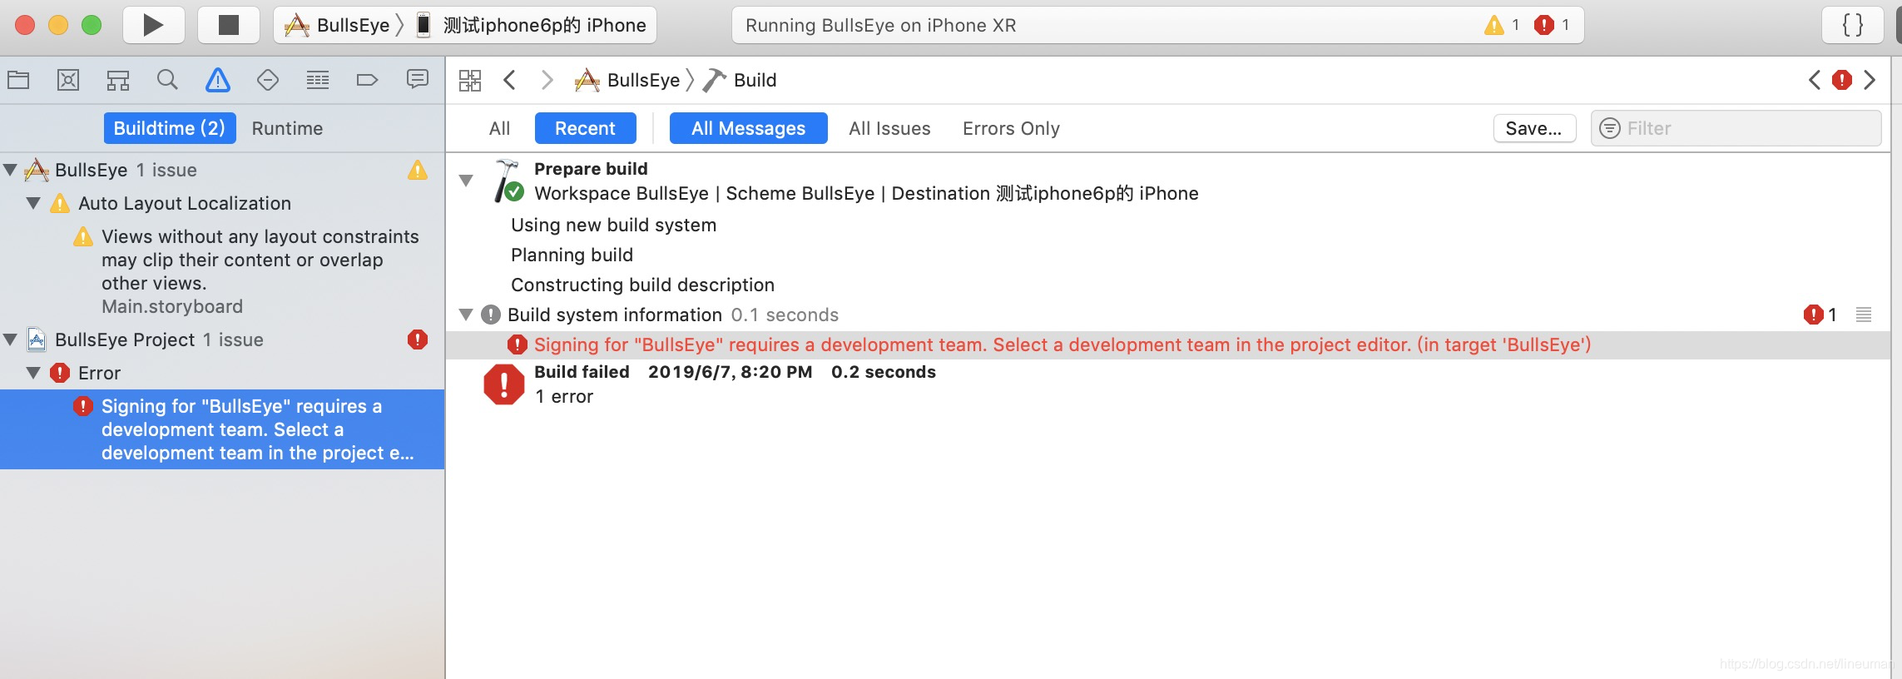Collapse Build system information section

point(467,315)
